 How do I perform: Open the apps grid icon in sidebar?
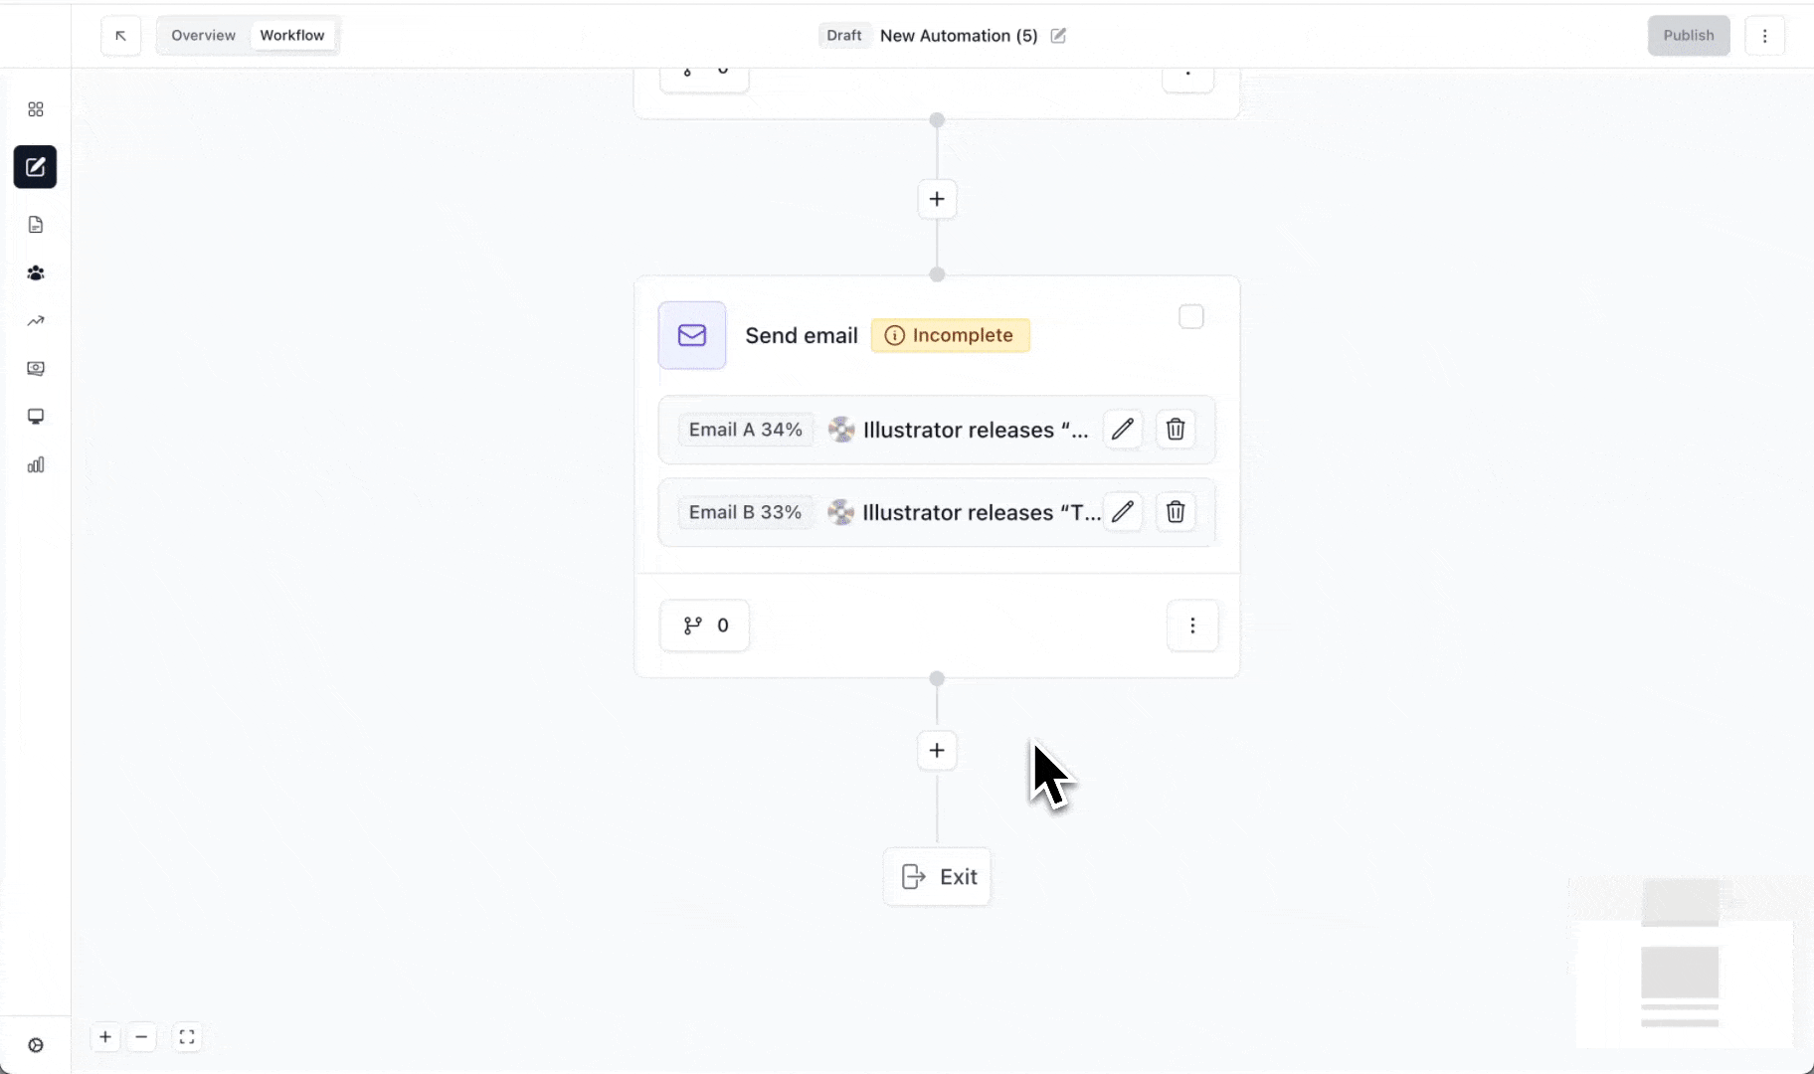click(36, 109)
